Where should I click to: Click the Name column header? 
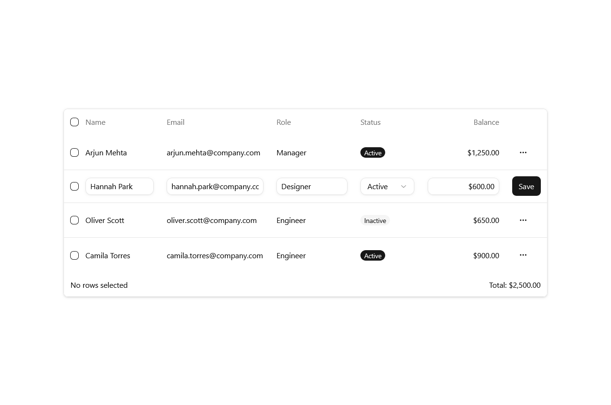(95, 122)
